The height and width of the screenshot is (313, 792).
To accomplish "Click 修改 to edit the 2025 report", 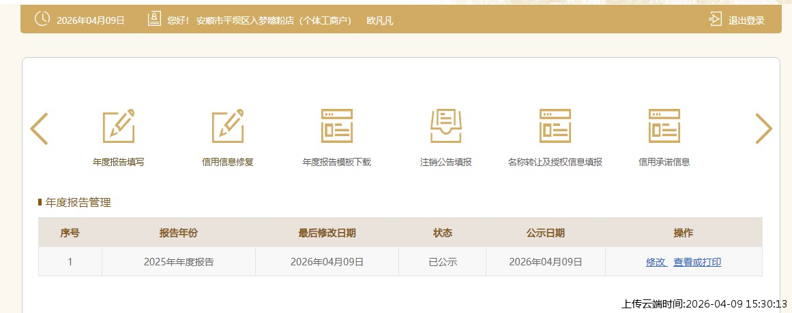I will (x=656, y=262).
